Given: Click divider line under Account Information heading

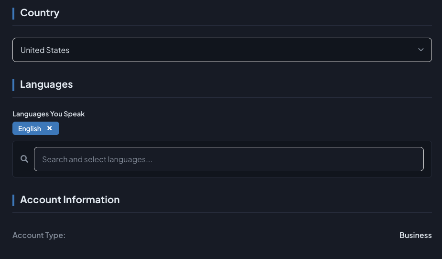Looking at the screenshot, I should (x=222, y=212).
